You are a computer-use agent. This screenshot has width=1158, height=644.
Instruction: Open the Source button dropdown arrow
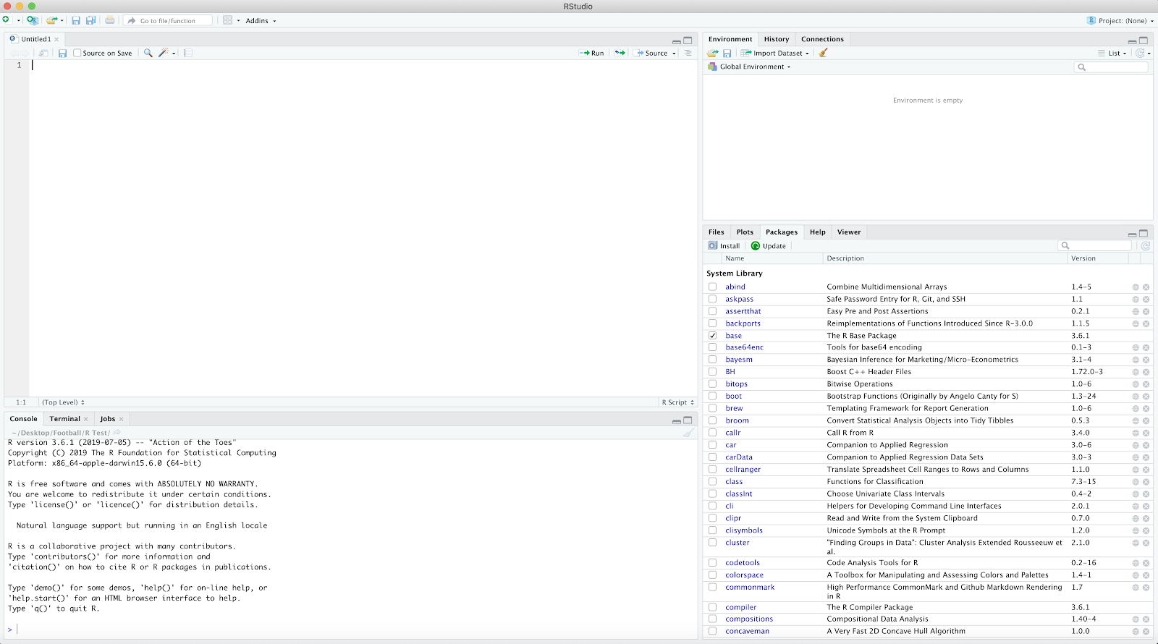[674, 54]
